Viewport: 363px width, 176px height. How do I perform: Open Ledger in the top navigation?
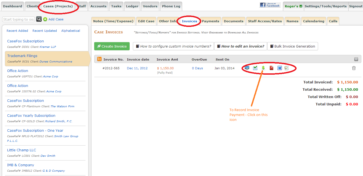132,6
